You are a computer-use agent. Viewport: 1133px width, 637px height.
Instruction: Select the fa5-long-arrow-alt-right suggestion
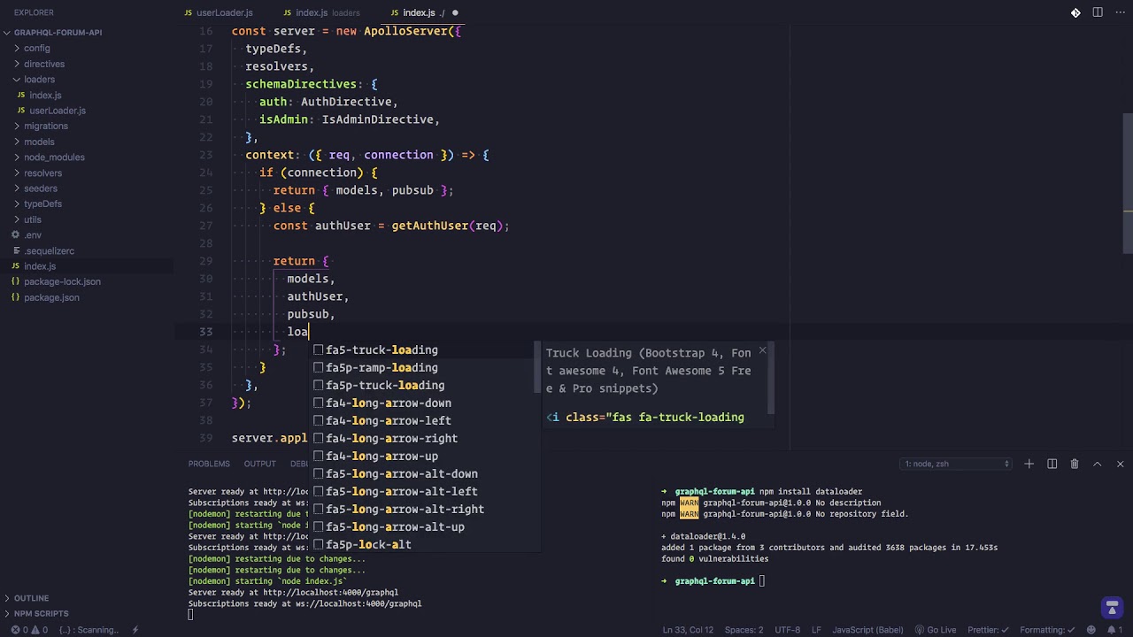(x=426, y=509)
